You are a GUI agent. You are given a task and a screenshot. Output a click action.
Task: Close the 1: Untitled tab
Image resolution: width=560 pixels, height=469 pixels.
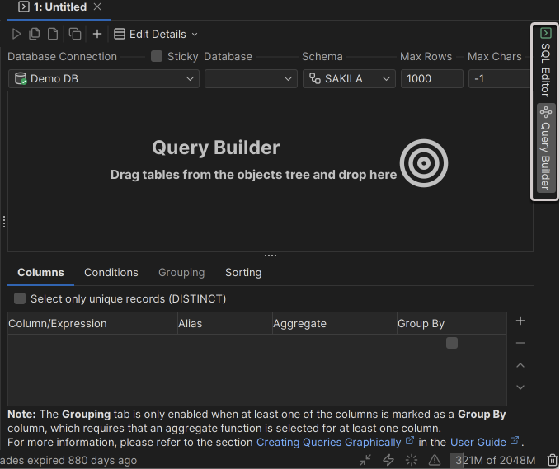pos(97,7)
